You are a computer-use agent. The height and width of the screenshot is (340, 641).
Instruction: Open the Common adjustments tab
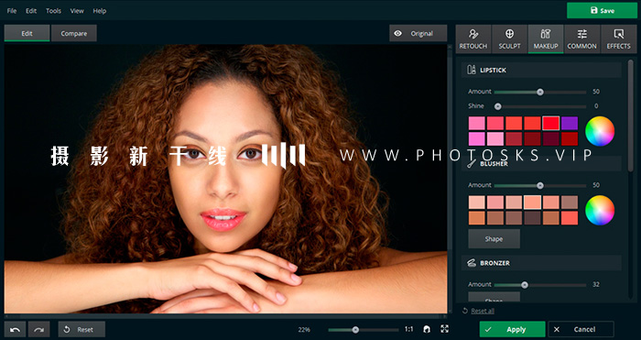click(x=581, y=39)
